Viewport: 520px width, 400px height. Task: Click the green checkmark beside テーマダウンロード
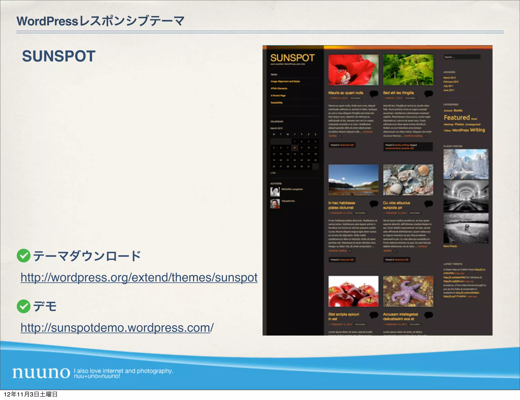[24, 256]
